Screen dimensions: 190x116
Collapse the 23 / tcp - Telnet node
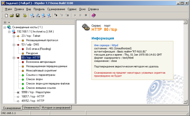(x=14, y=36)
